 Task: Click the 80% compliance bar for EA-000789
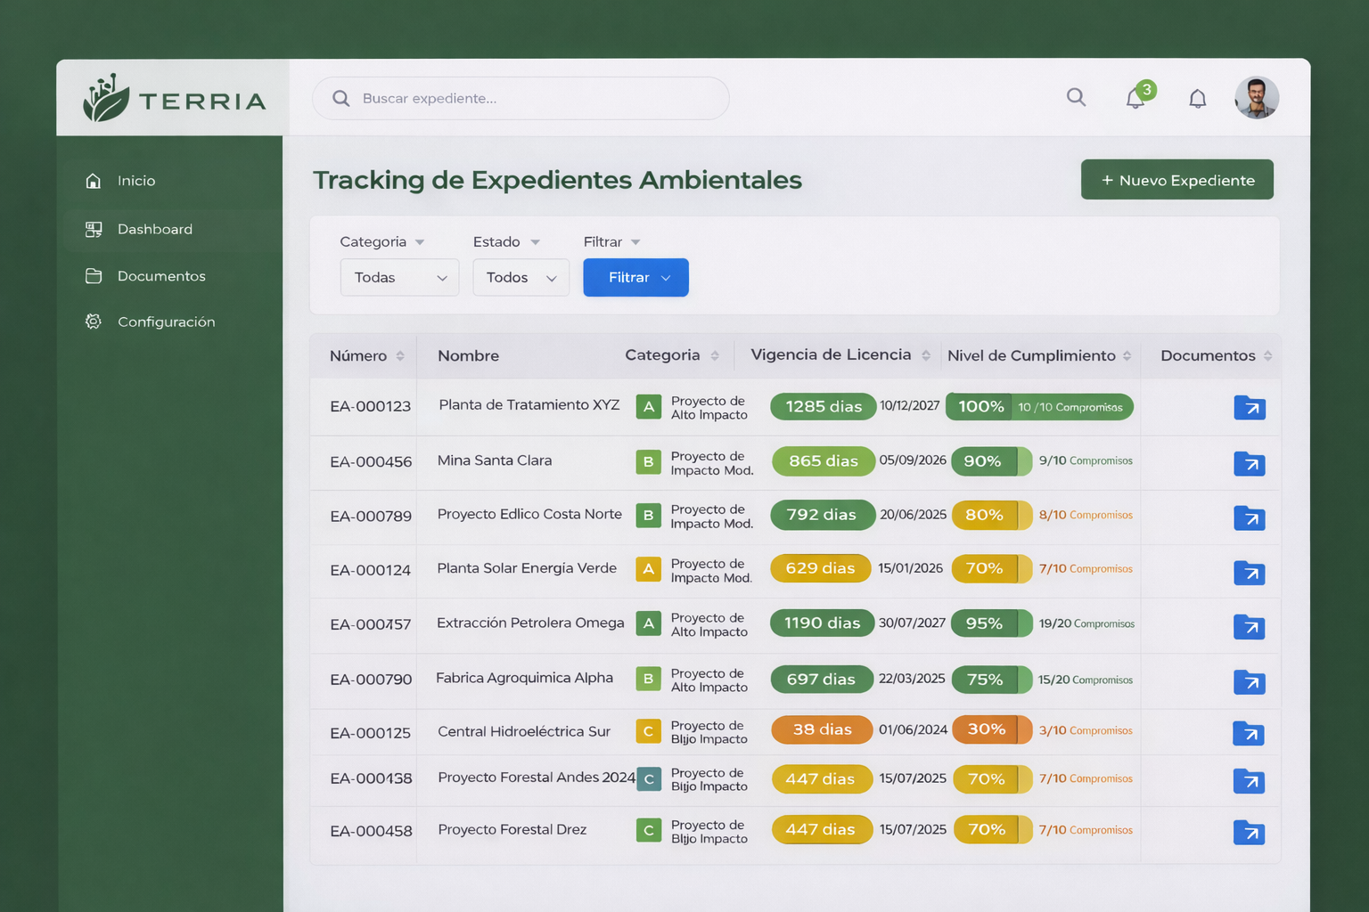[x=991, y=515]
